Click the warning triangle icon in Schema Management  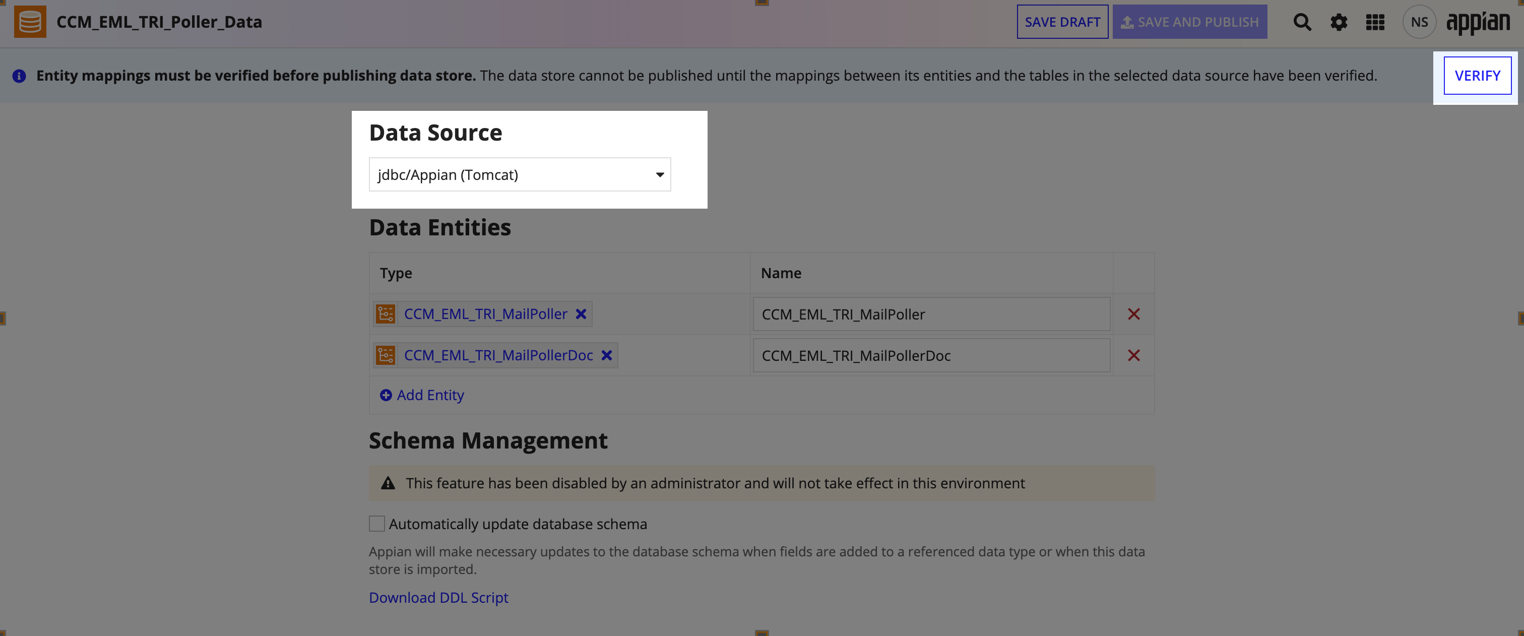pyautogui.click(x=388, y=483)
